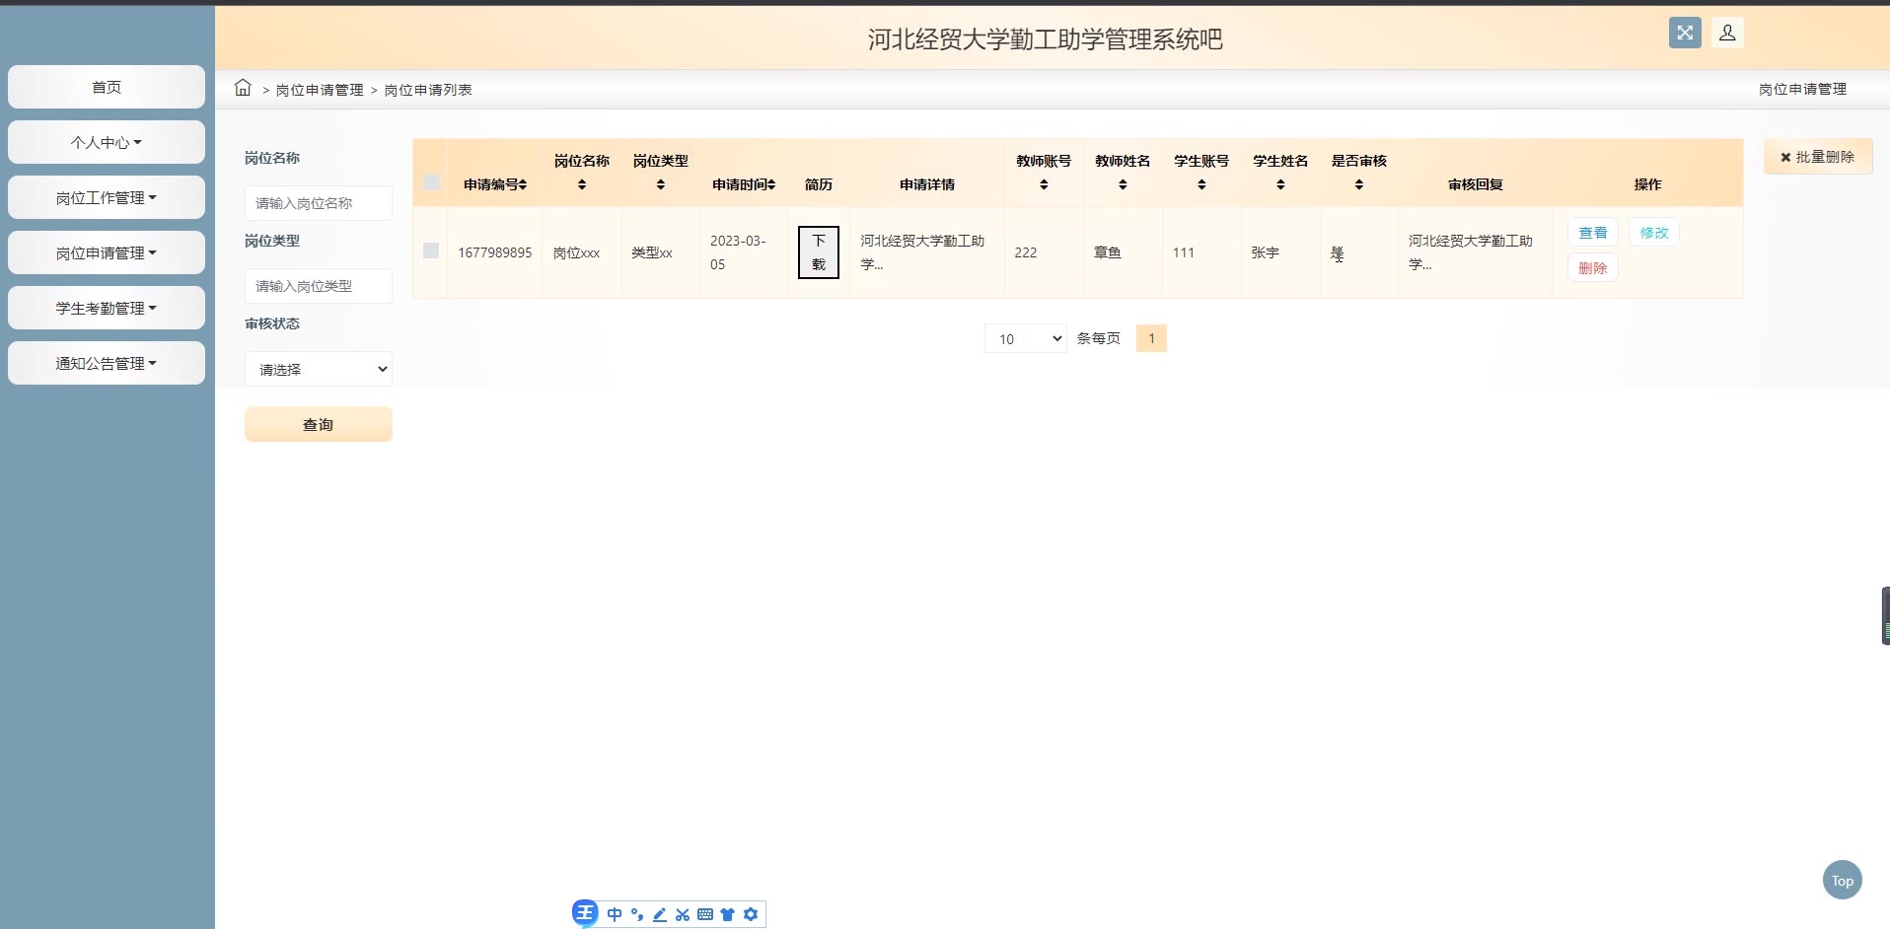The width and height of the screenshot is (1890, 929).
Task: Check the row checkbox for application 1677989895
Action: point(431,250)
